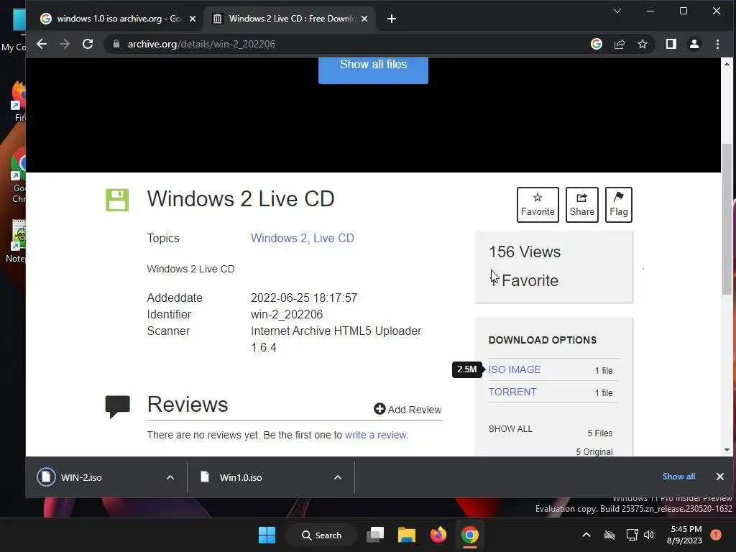Open the WIN-2.iso download item
The image size is (736, 552).
[x=80, y=477]
